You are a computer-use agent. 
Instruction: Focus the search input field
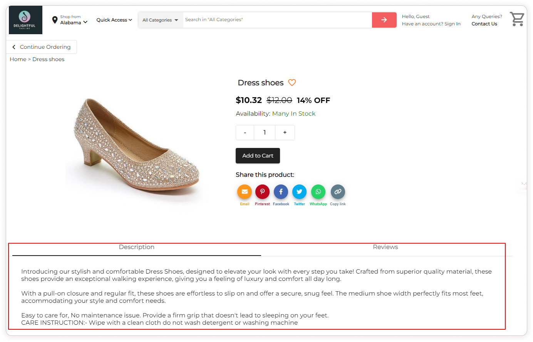277,20
